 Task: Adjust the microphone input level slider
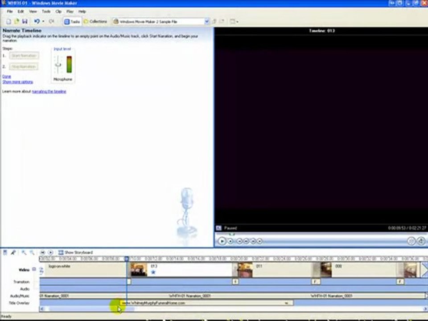coord(58,64)
